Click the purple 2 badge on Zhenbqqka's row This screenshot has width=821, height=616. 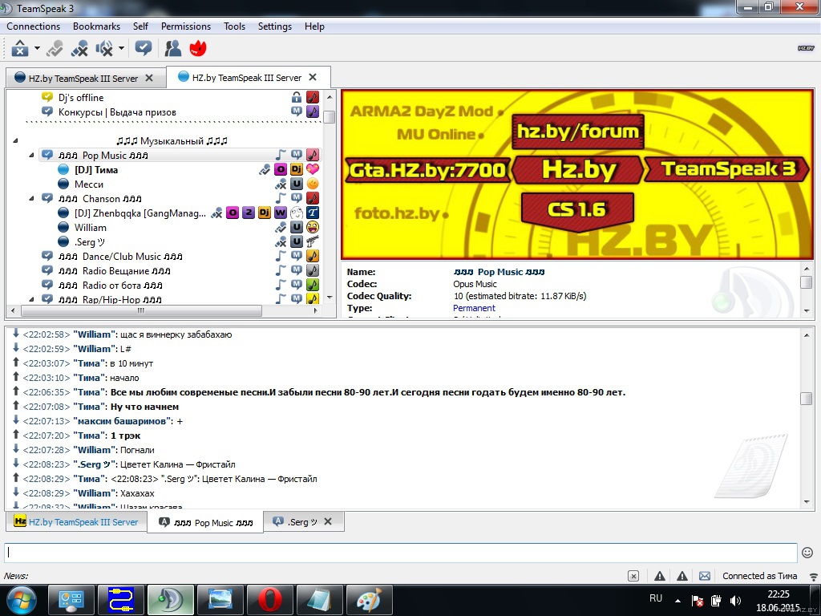pyautogui.click(x=249, y=213)
